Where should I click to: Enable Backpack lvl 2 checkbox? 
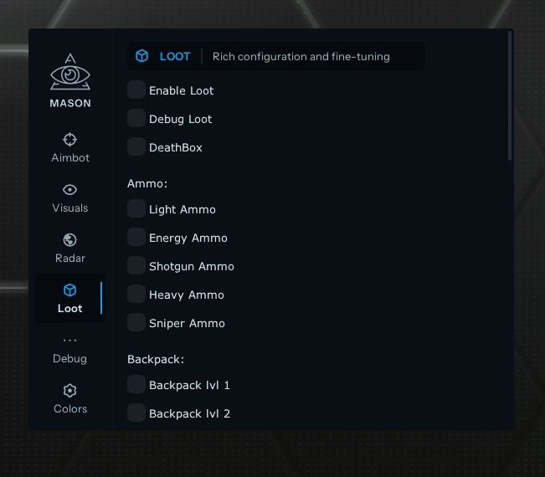pyautogui.click(x=136, y=413)
